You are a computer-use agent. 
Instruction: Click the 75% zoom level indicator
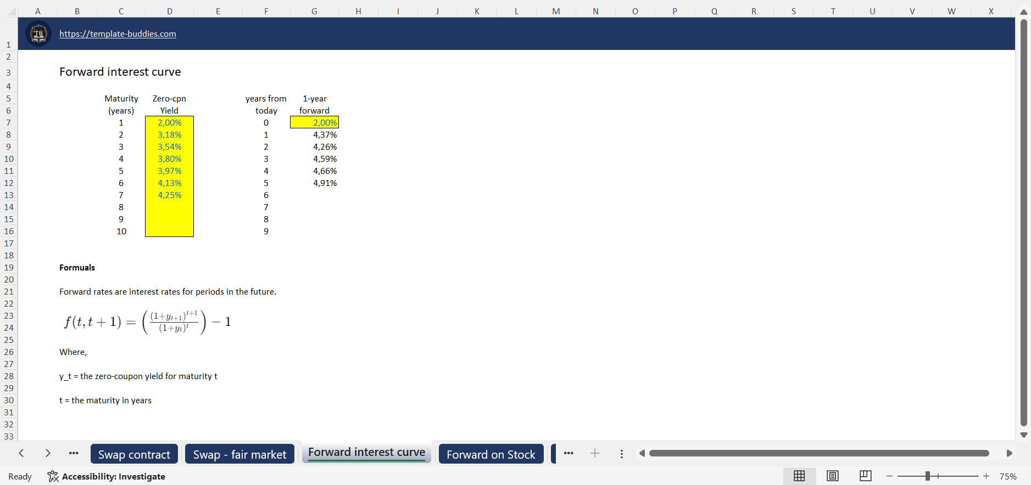click(1008, 476)
